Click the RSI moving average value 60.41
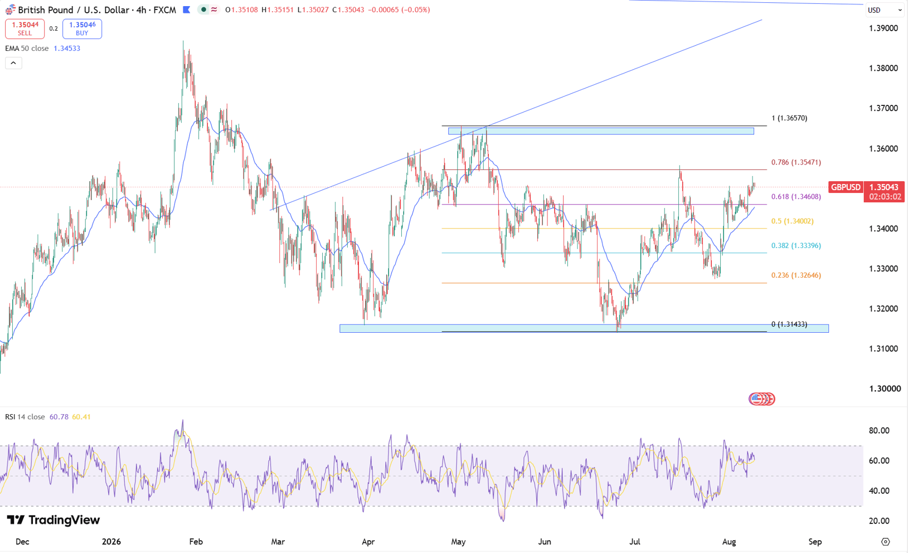Screen dimensions: 908x553 click(81, 417)
